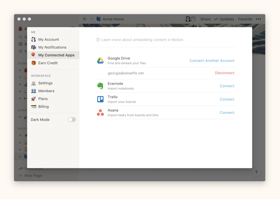Screen dimensions: 280x199
Task: Click the Google Drive logo icon
Action: [100, 61]
